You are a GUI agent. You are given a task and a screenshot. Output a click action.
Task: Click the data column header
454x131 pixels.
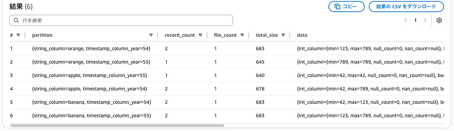[x=302, y=35]
